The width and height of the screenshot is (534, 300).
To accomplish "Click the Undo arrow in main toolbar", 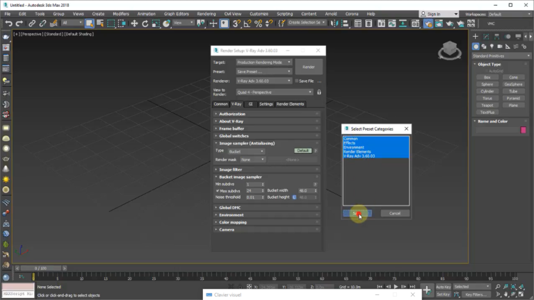I will 8,24.
